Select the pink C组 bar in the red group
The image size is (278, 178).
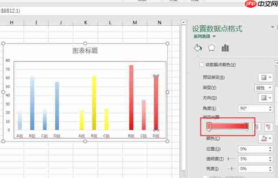143,115
